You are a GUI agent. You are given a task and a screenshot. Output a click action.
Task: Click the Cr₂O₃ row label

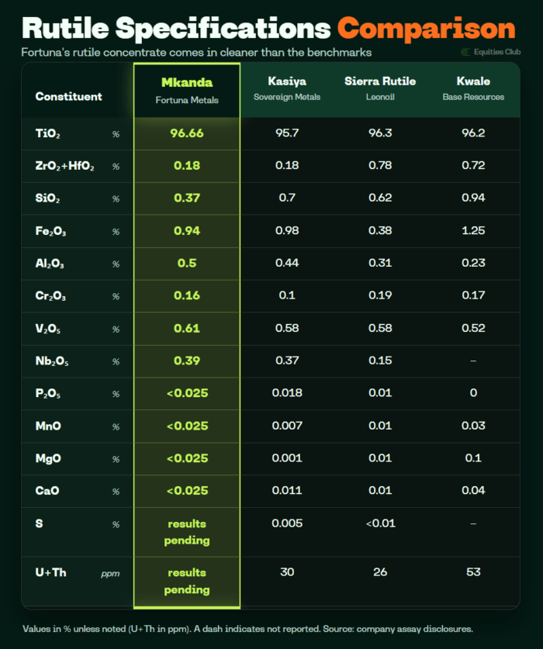[50, 295]
